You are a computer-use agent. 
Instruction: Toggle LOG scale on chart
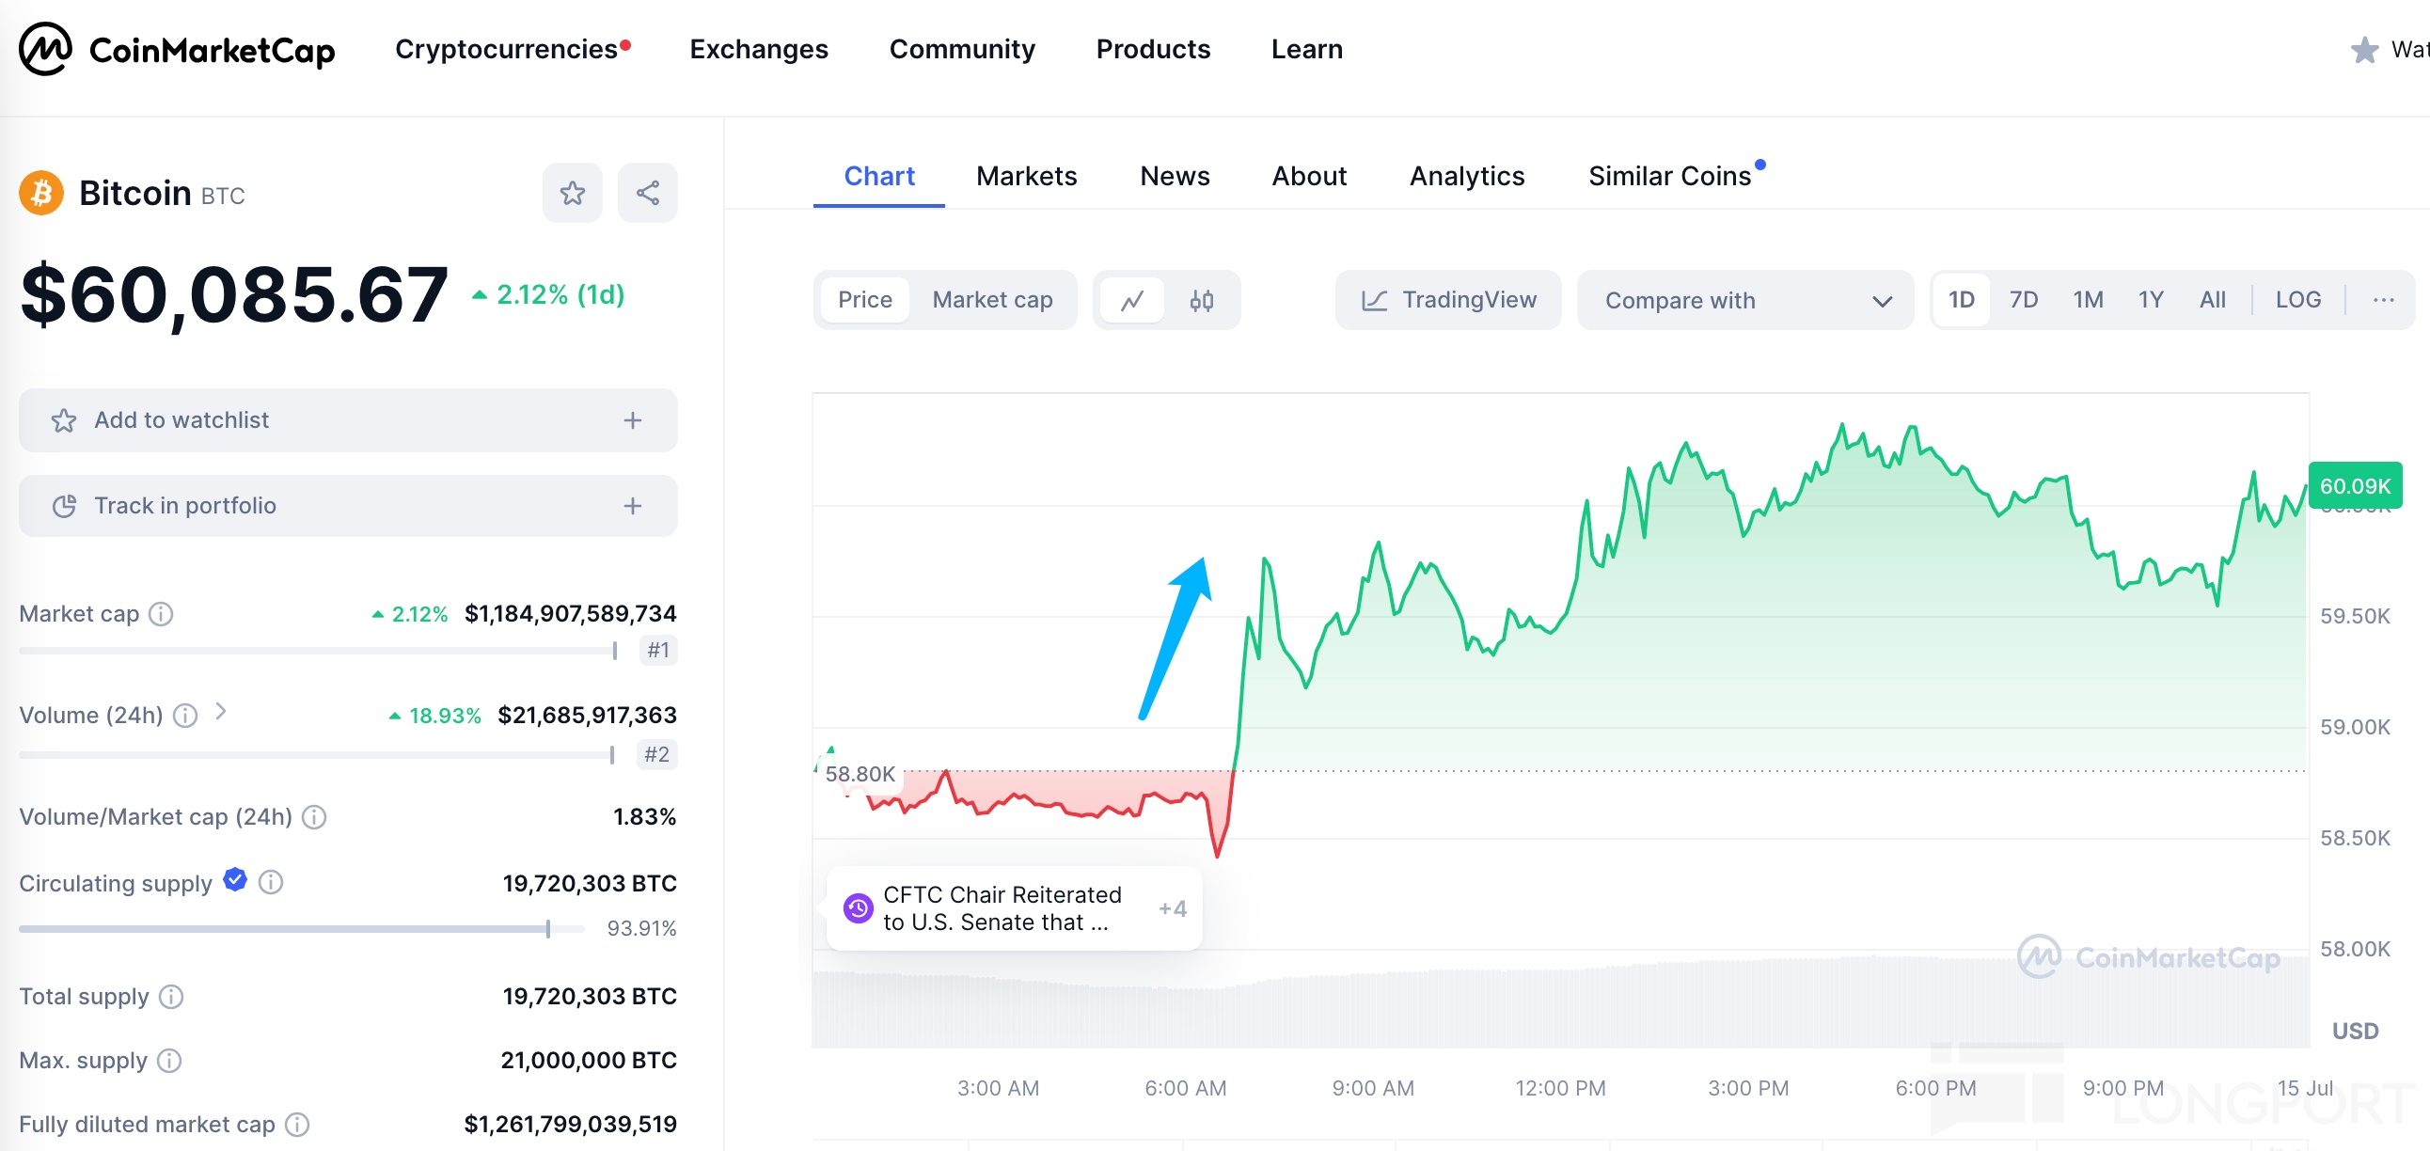pos(2298,300)
